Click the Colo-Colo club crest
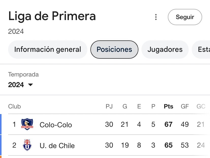210x158 pixels. [x=27, y=124]
